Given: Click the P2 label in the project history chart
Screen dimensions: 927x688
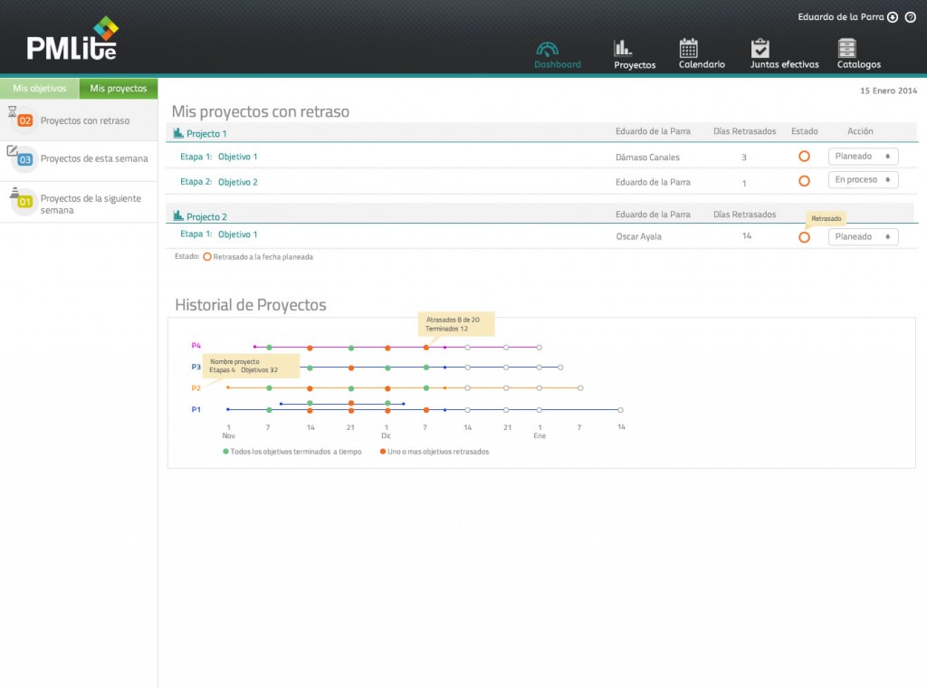Looking at the screenshot, I should click(196, 388).
